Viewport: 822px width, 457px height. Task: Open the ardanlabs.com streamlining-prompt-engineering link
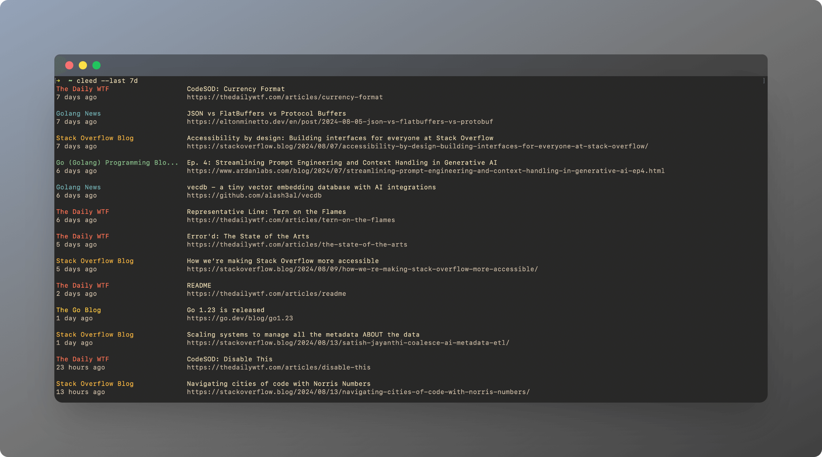[425, 171]
